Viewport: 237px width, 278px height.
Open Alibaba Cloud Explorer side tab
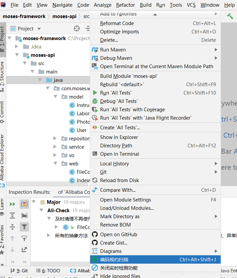pos(2,160)
